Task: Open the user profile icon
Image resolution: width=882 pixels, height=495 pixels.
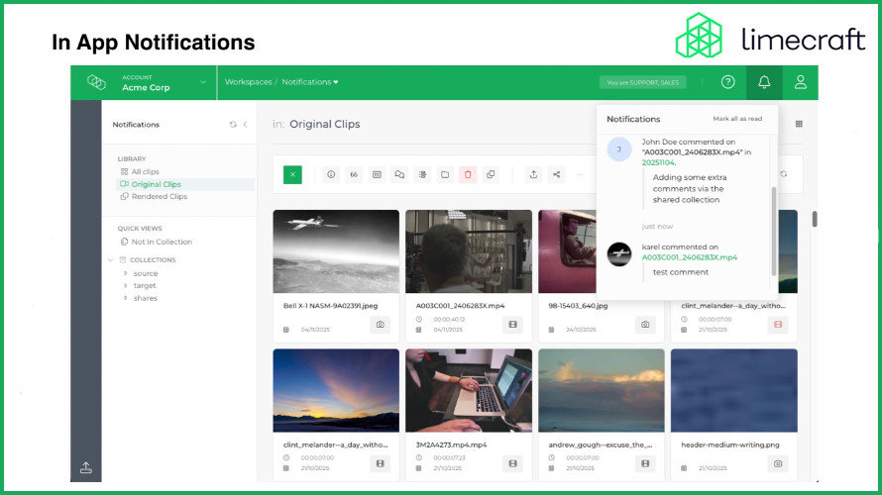Action: tap(801, 82)
